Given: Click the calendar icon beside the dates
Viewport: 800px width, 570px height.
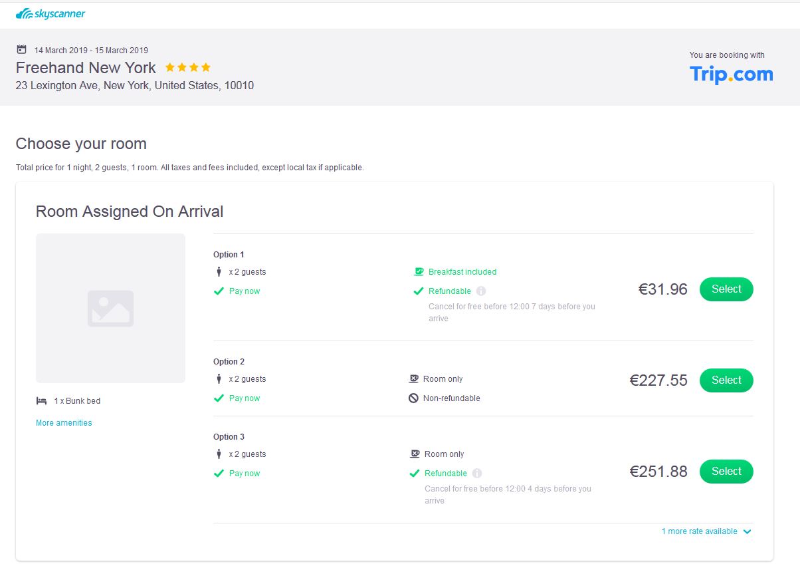Looking at the screenshot, I should point(21,50).
